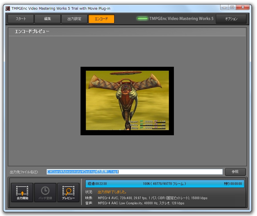Click the 出力開始 (start output) icon button
The image size is (257, 216).
click(x=22, y=192)
